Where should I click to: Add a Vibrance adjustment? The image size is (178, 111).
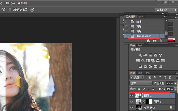(160, 55)
